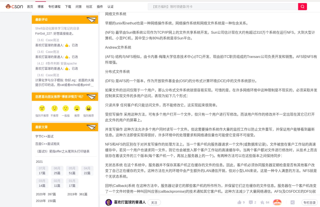
Task: Click the paper plane icon in the recommend header
Action: tap(91, 97)
